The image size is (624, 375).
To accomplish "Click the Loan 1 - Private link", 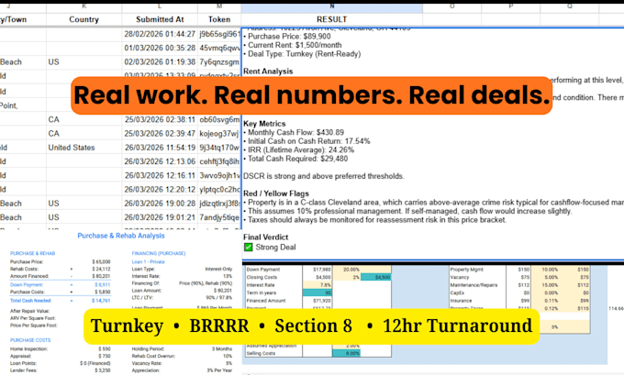I will tap(148, 262).
